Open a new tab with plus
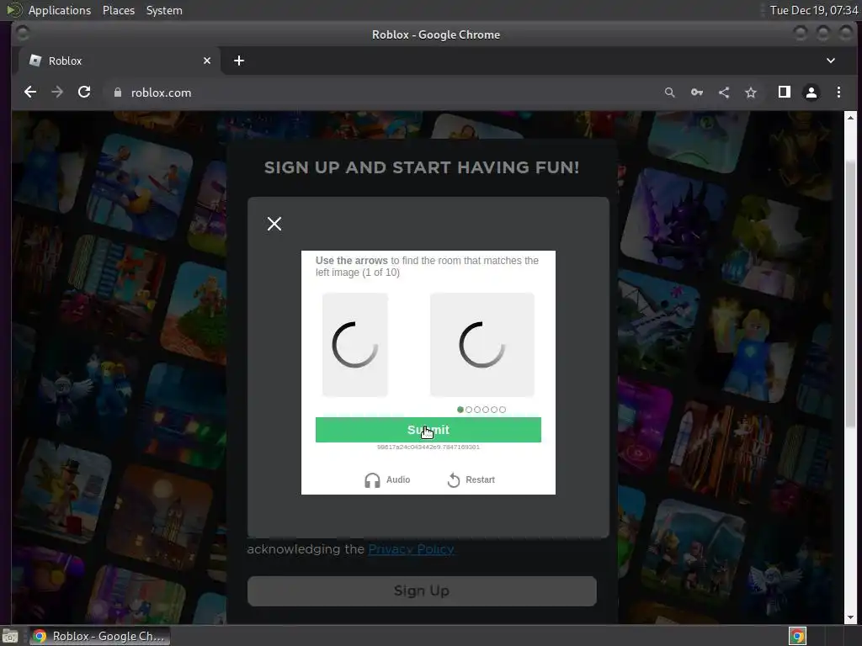 [238, 61]
